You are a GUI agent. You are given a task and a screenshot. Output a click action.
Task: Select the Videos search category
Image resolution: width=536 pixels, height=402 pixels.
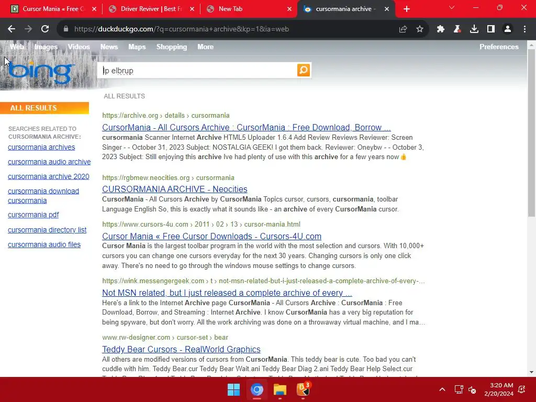[x=79, y=47]
